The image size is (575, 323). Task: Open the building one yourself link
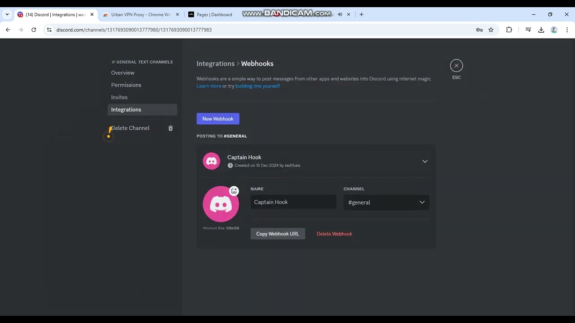(257, 86)
